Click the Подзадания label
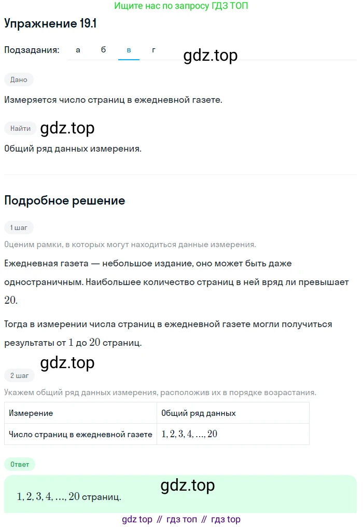Image resolution: width=363 pixels, height=527 pixels. click(32, 50)
